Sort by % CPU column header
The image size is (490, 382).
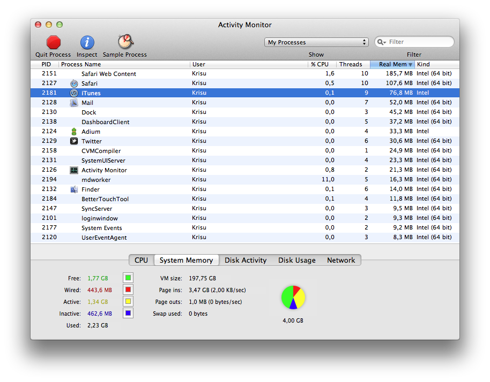pos(322,64)
